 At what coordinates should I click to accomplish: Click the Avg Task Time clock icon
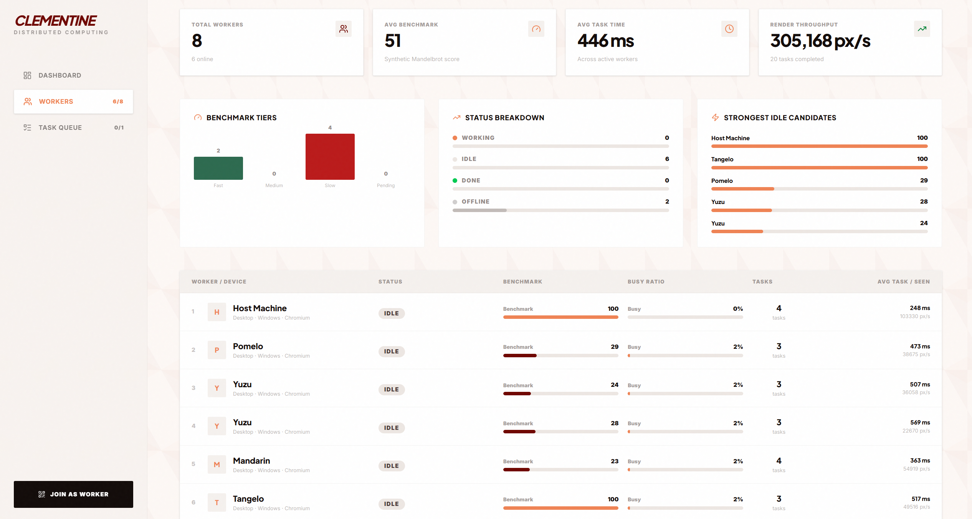[729, 29]
